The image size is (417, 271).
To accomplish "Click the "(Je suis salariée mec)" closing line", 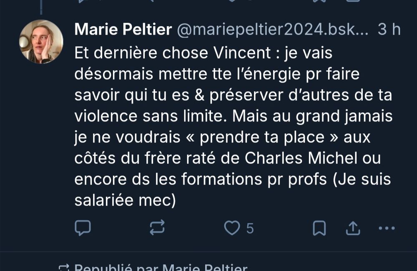I will (x=233, y=189).
